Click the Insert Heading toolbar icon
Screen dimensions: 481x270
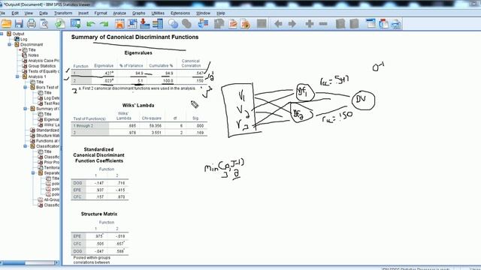pos(371,23)
